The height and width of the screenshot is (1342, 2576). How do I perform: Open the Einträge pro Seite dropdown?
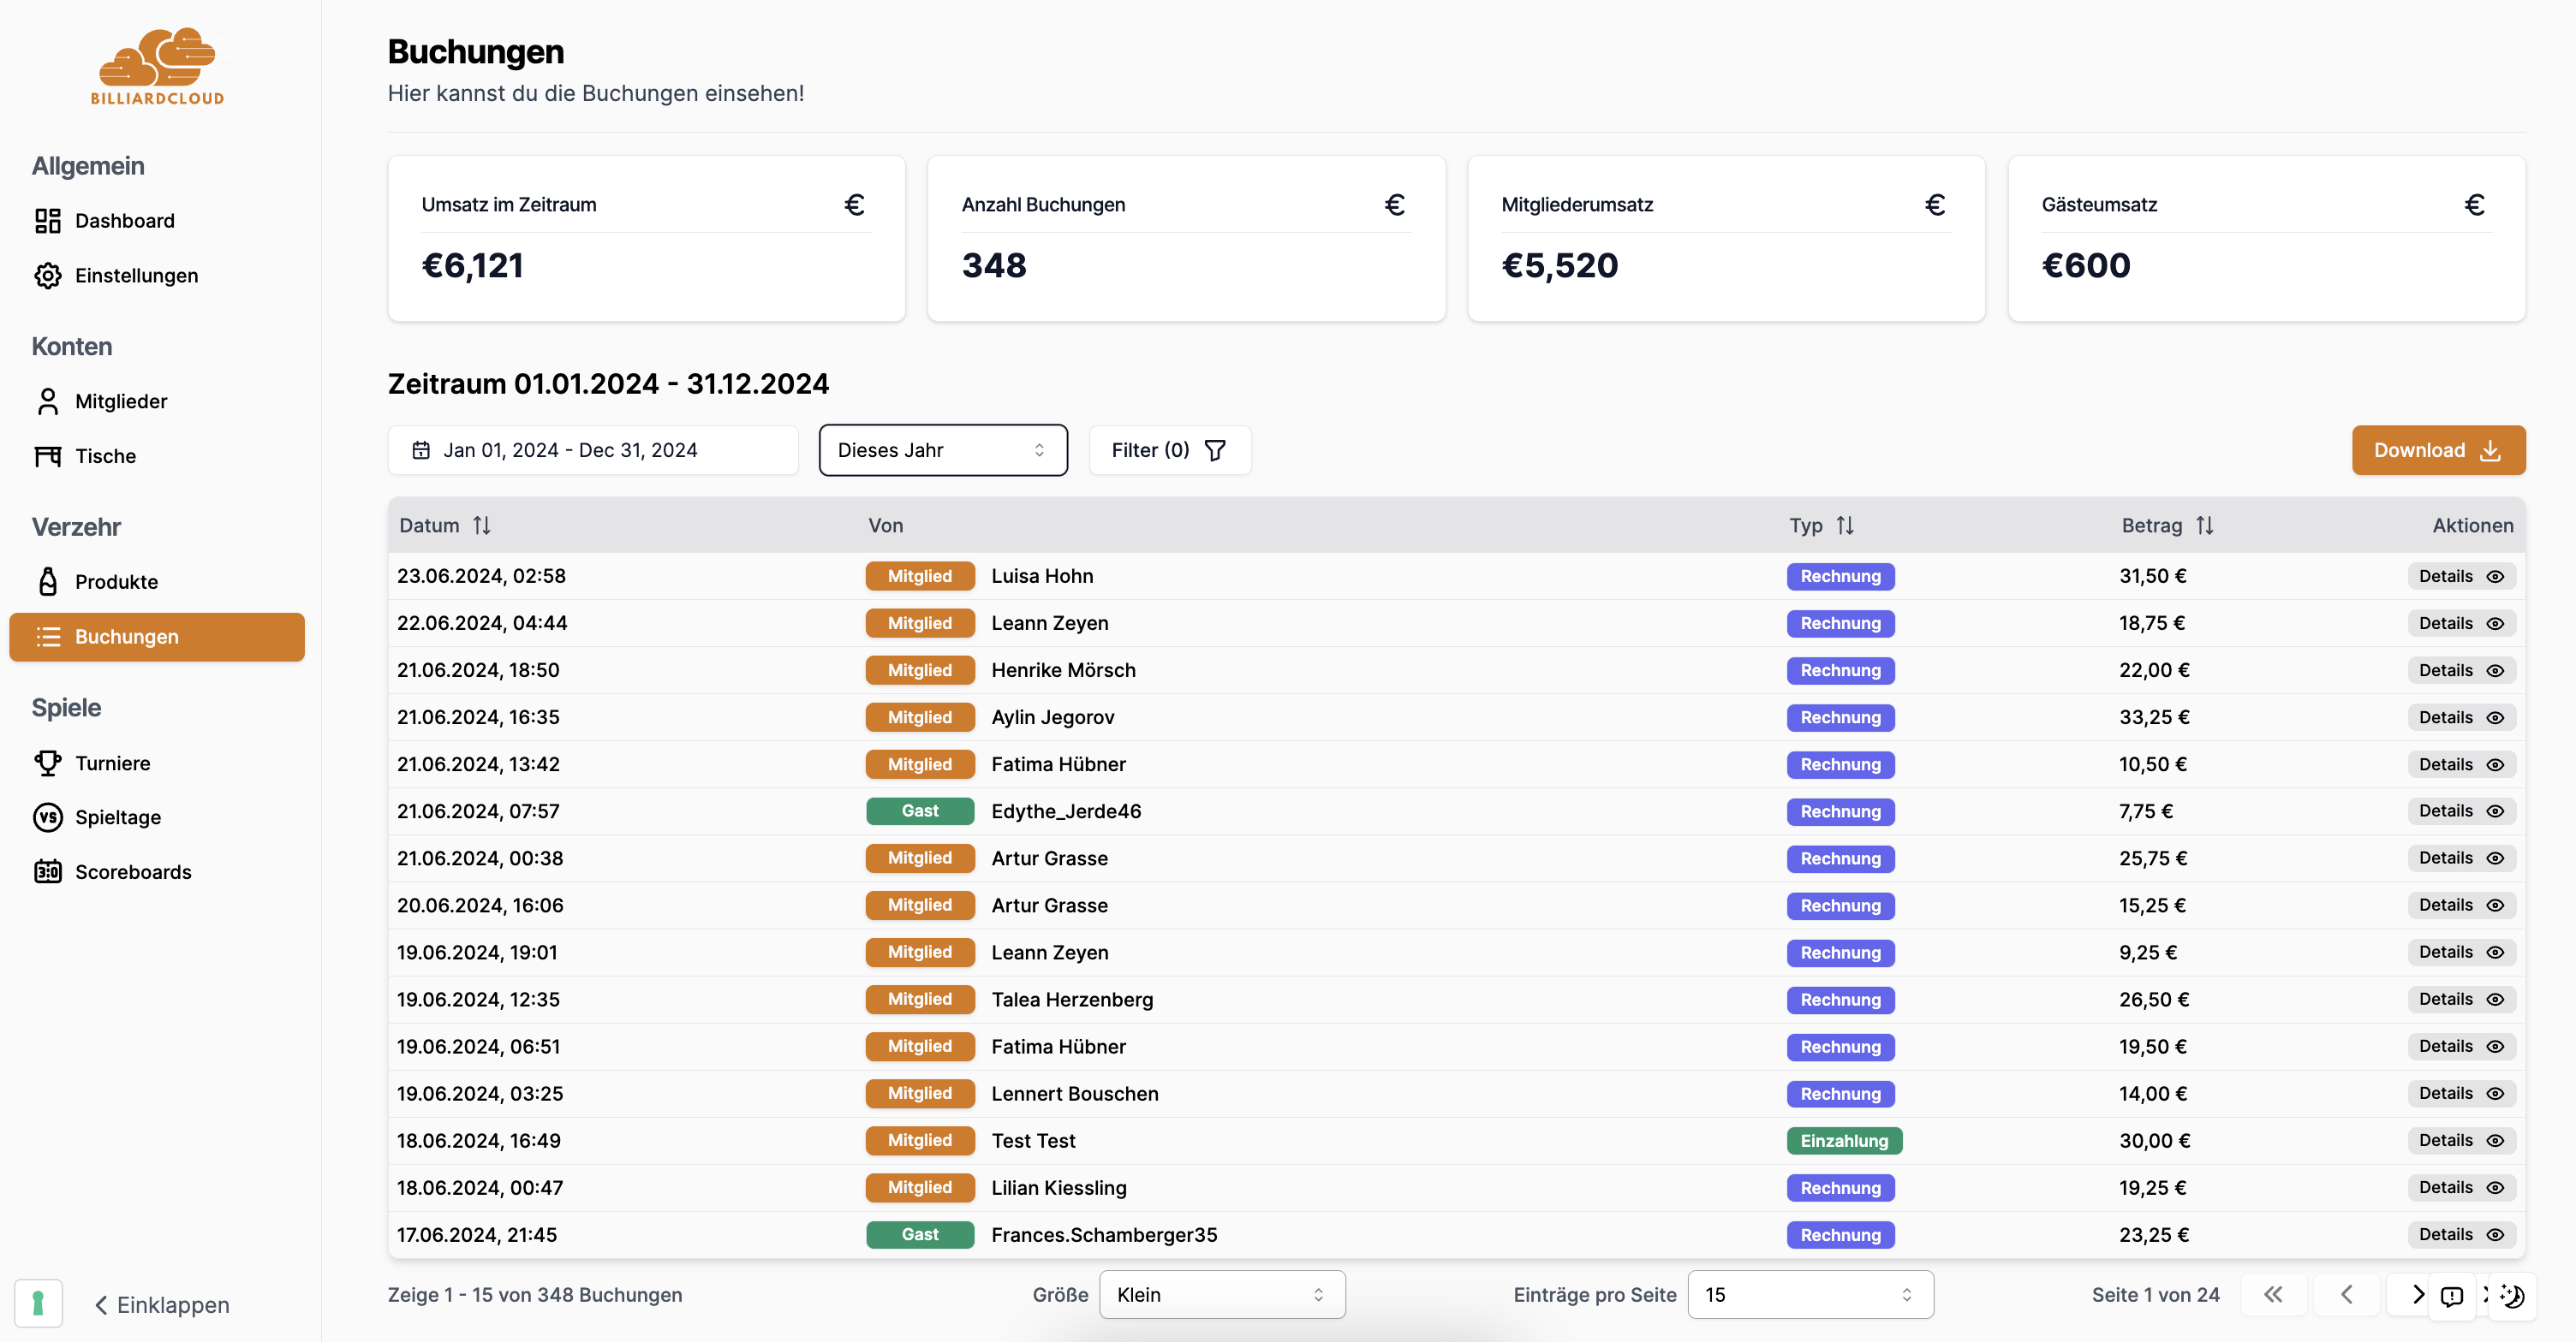(x=1809, y=1295)
